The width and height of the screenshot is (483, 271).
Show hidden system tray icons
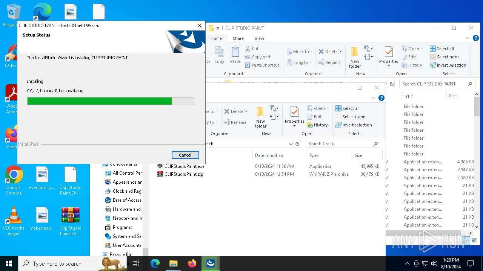(x=407, y=263)
